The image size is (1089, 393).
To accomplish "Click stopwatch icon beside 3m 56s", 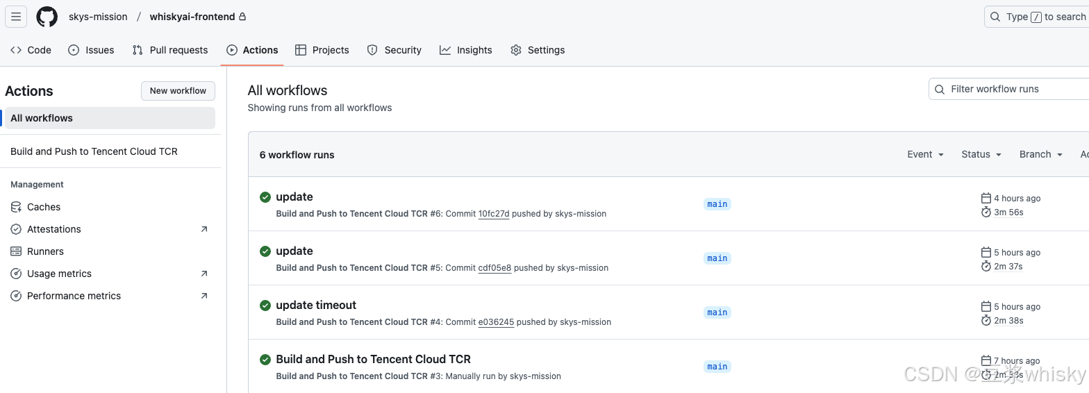I will [986, 212].
